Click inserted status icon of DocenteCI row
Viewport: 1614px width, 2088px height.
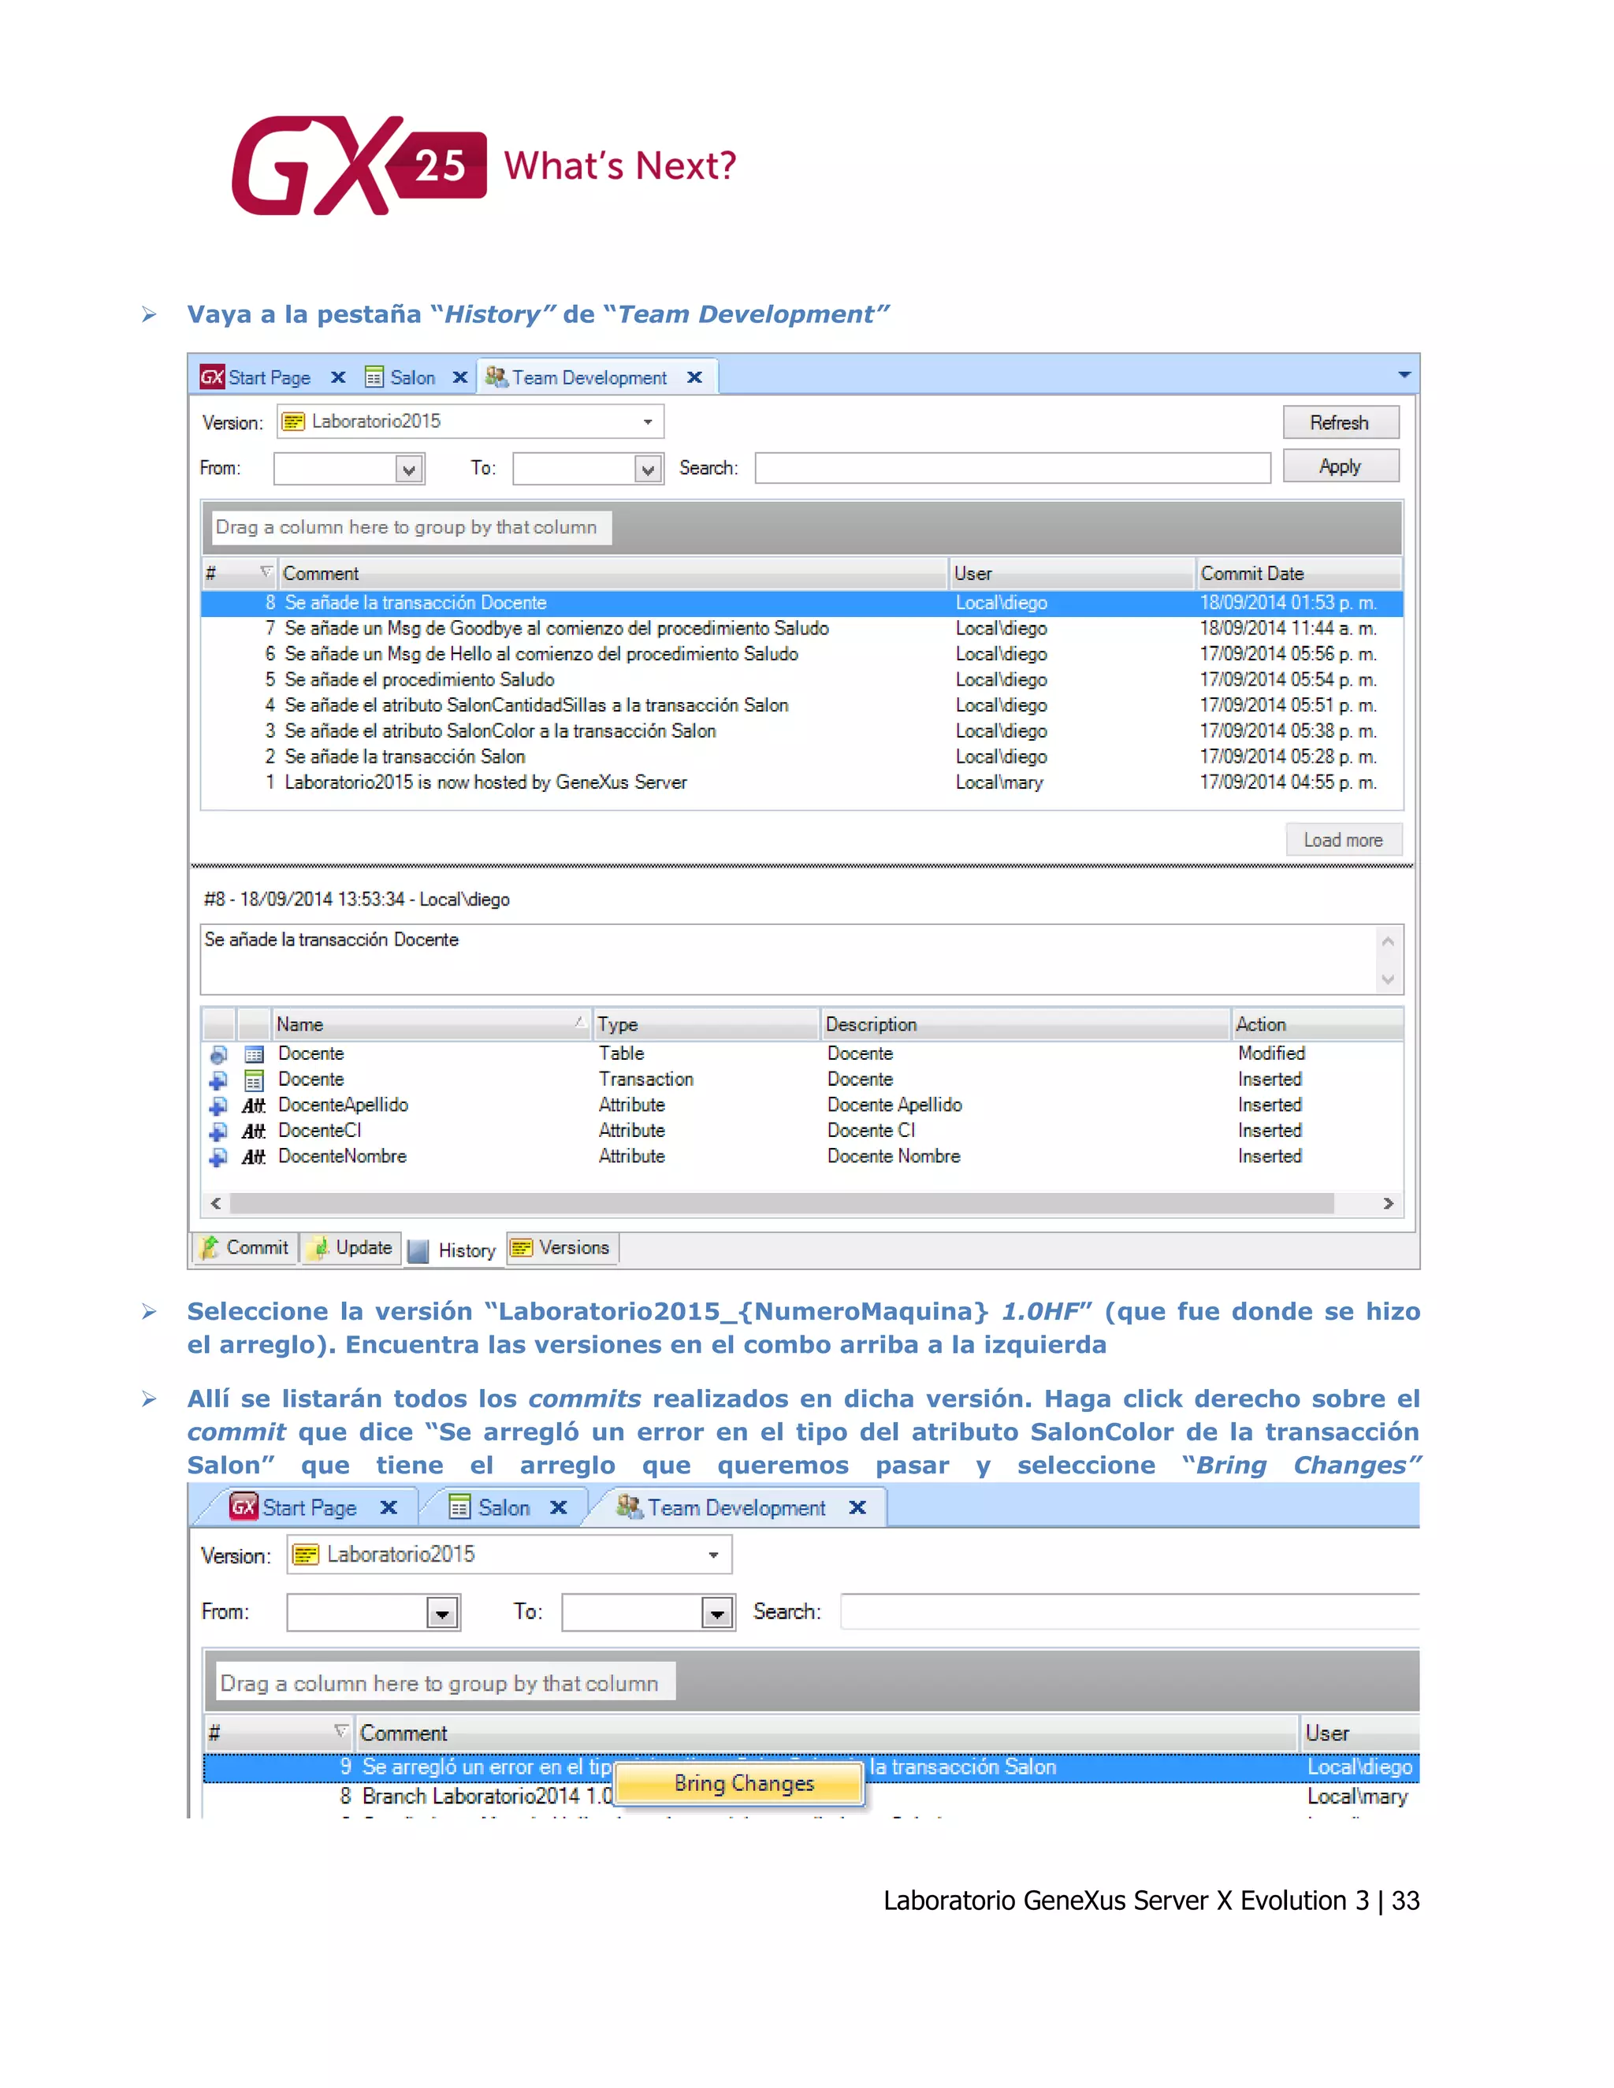click(x=219, y=1132)
